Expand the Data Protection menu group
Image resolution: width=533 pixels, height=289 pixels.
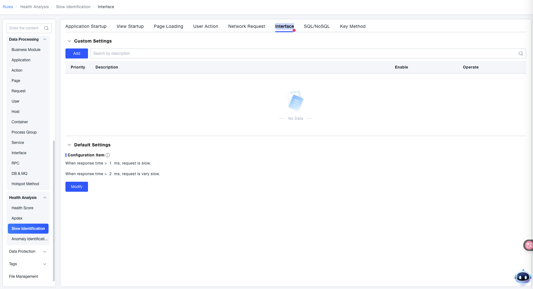click(x=45, y=251)
